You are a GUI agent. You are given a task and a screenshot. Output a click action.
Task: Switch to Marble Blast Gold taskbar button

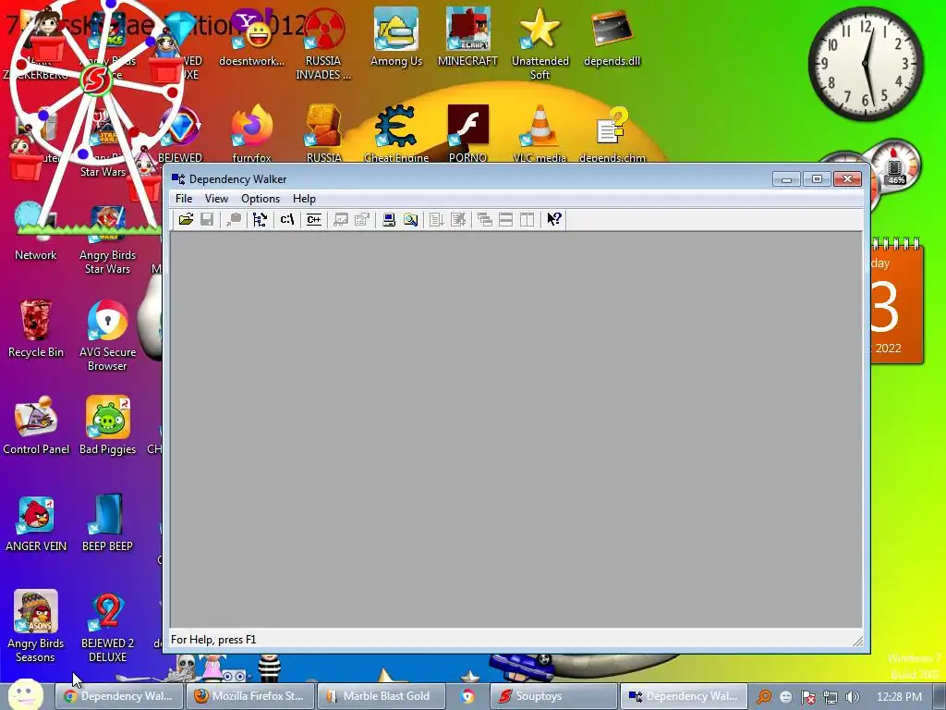click(x=381, y=696)
